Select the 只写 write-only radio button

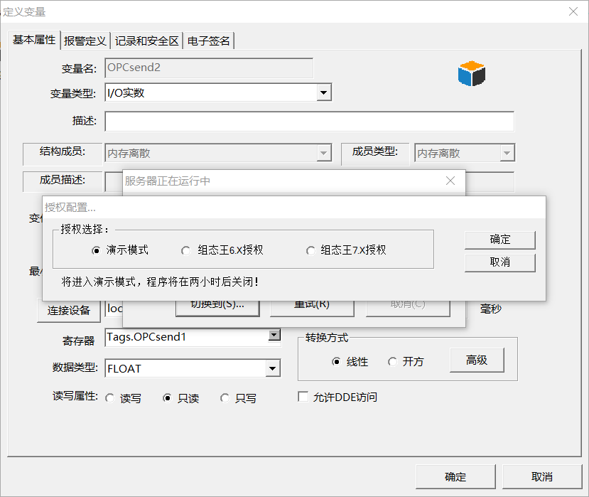point(226,397)
